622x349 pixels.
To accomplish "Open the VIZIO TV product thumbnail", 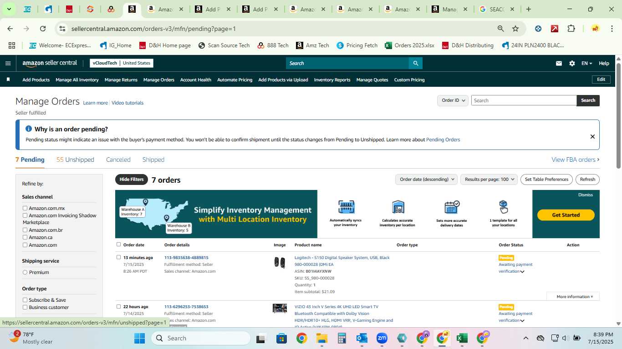I will [280, 309].
